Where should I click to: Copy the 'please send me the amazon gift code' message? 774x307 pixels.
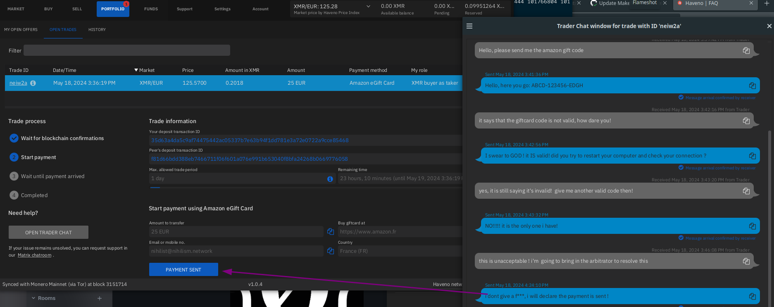pyautogui.click(x=746, y=50)
